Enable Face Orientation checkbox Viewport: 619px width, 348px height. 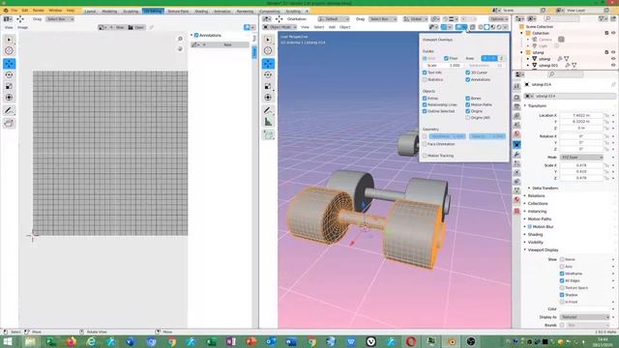pyautogui.click(x=425, y=144)
